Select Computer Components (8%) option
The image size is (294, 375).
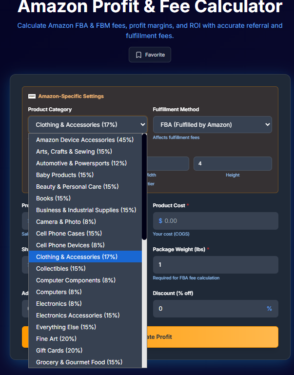(x=85, y=280)
